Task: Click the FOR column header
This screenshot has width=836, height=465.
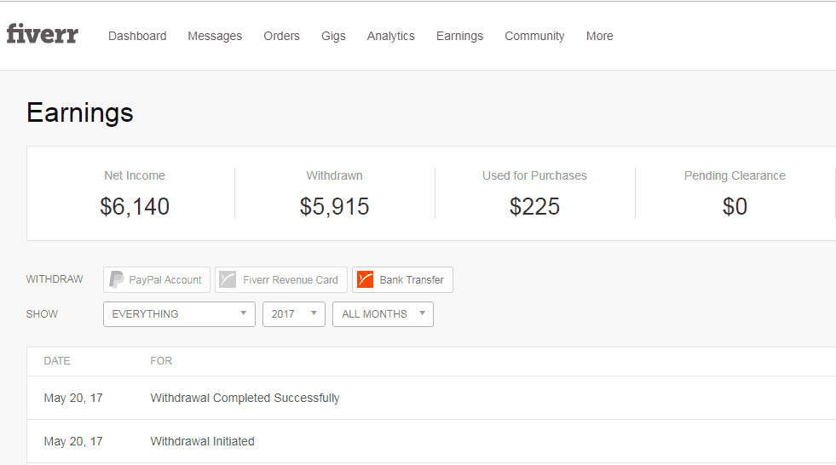Action: point(161,361)
